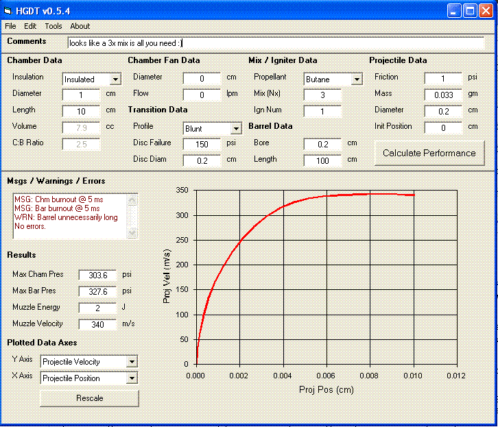Image resolution: width=498 pixels, height=427 pixels.
Task: Open the X Axis dropdown
Action: [x=132, y=378]
